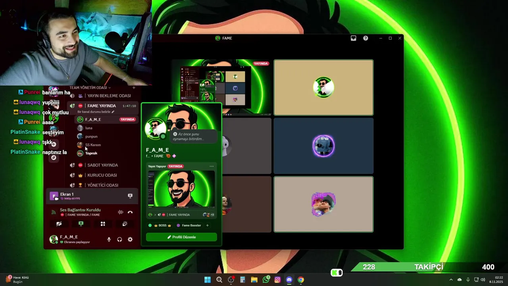508x286 pixels.
Task: Open voice connection details signal icon
Action: (x=54, y=212)
